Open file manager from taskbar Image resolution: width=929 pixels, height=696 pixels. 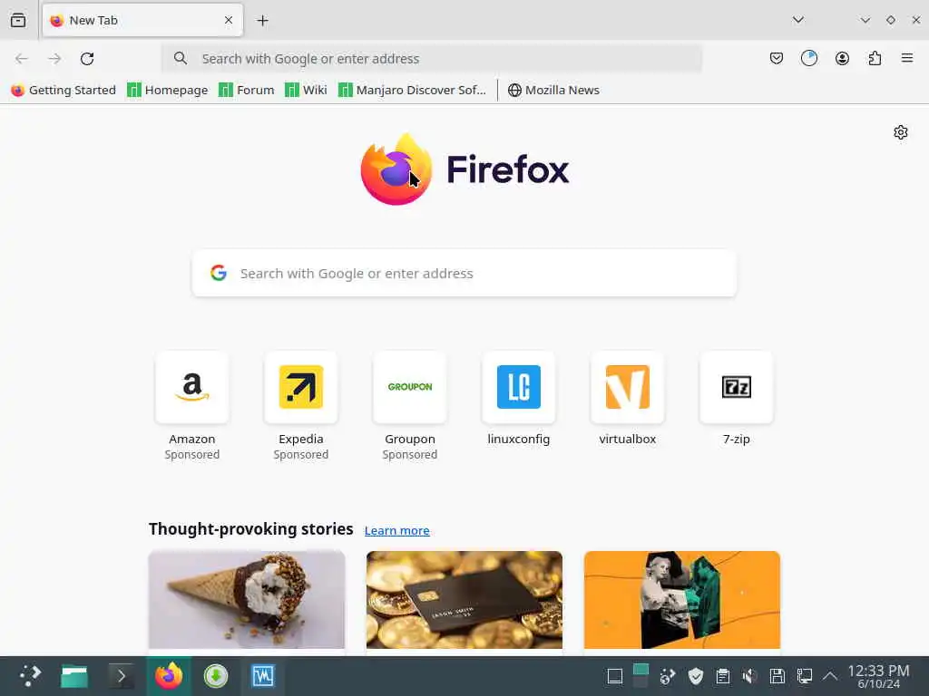point(74,676)
